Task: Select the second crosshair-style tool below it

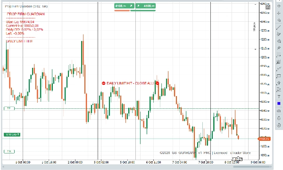Action: pos(279,13)
